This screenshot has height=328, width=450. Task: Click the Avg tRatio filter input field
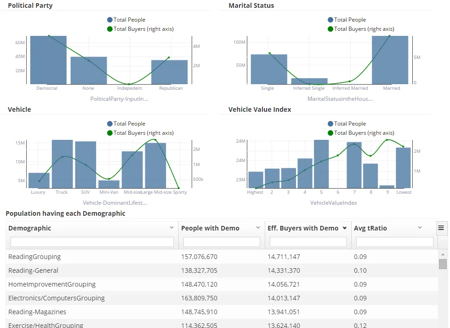point(394,242)
